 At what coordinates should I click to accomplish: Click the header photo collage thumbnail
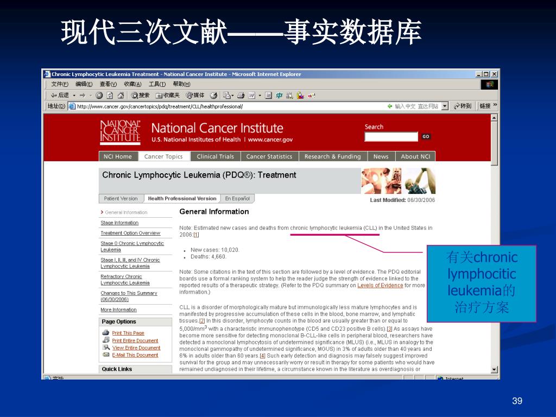[x=398, y=181]
